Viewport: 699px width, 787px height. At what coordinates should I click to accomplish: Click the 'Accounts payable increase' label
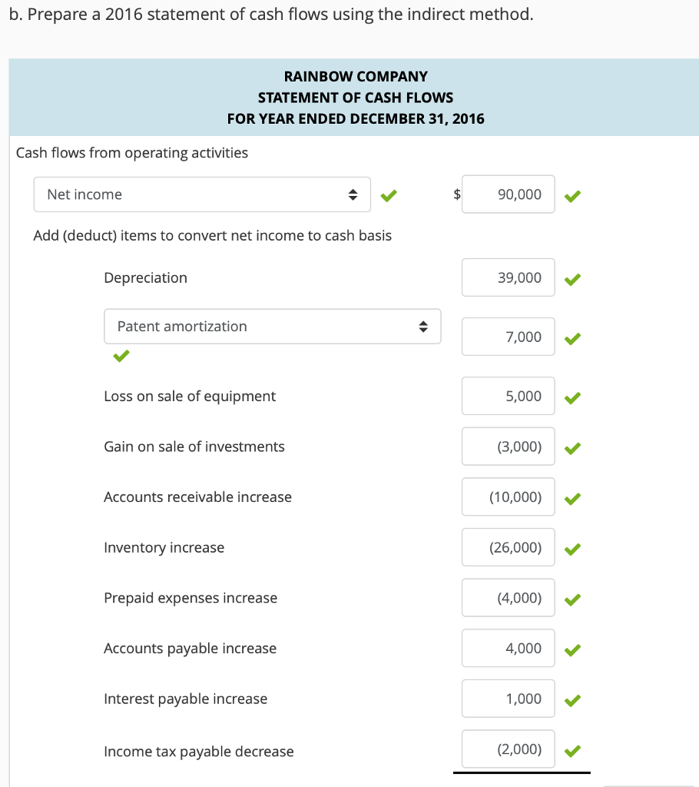pyautogui.click(x=190, y=649)
